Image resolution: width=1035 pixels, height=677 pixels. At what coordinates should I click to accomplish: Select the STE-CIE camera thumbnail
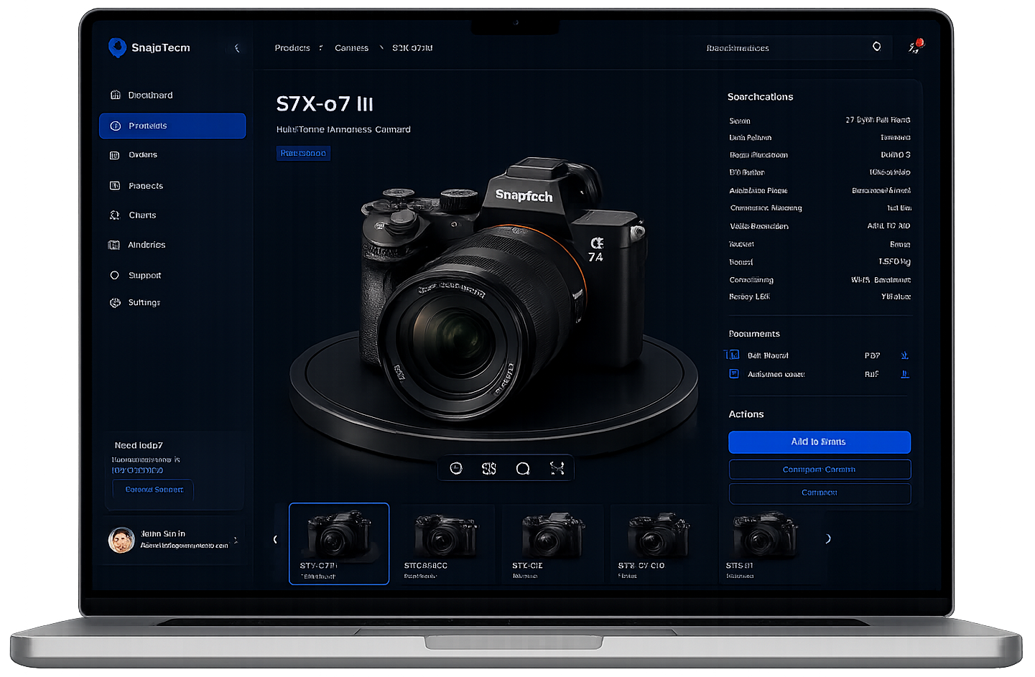click(x=553, y=543)
